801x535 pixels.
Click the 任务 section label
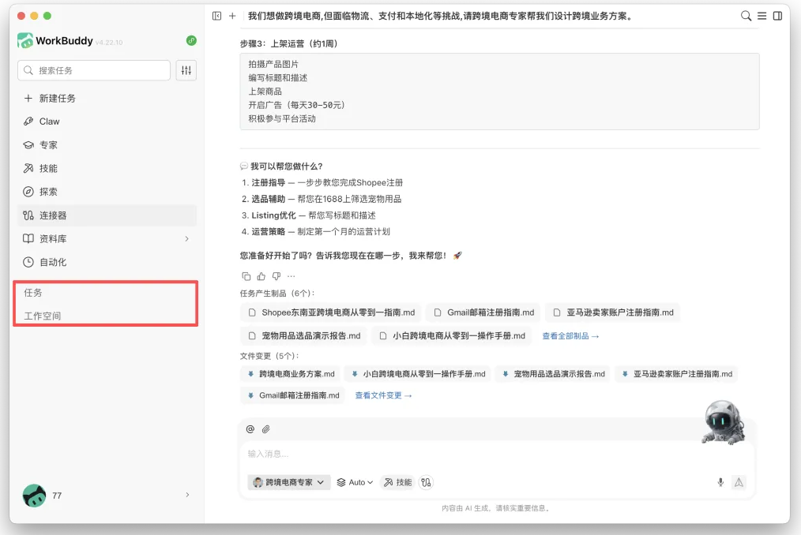tap(33, 293)
